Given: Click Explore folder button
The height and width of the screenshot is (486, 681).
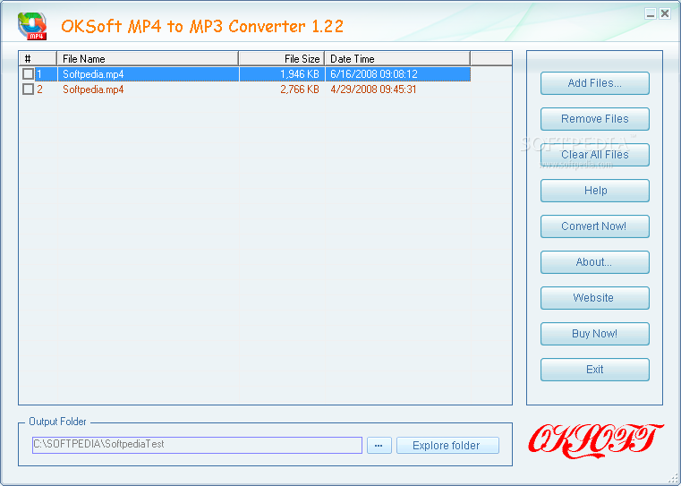Looking at the screenshot, I should coord(447,445).
